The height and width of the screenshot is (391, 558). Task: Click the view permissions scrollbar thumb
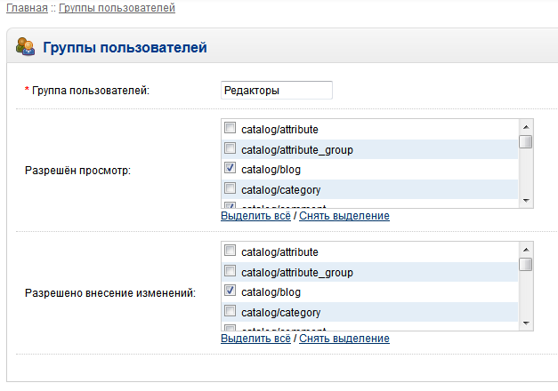[x=526, y=140]
